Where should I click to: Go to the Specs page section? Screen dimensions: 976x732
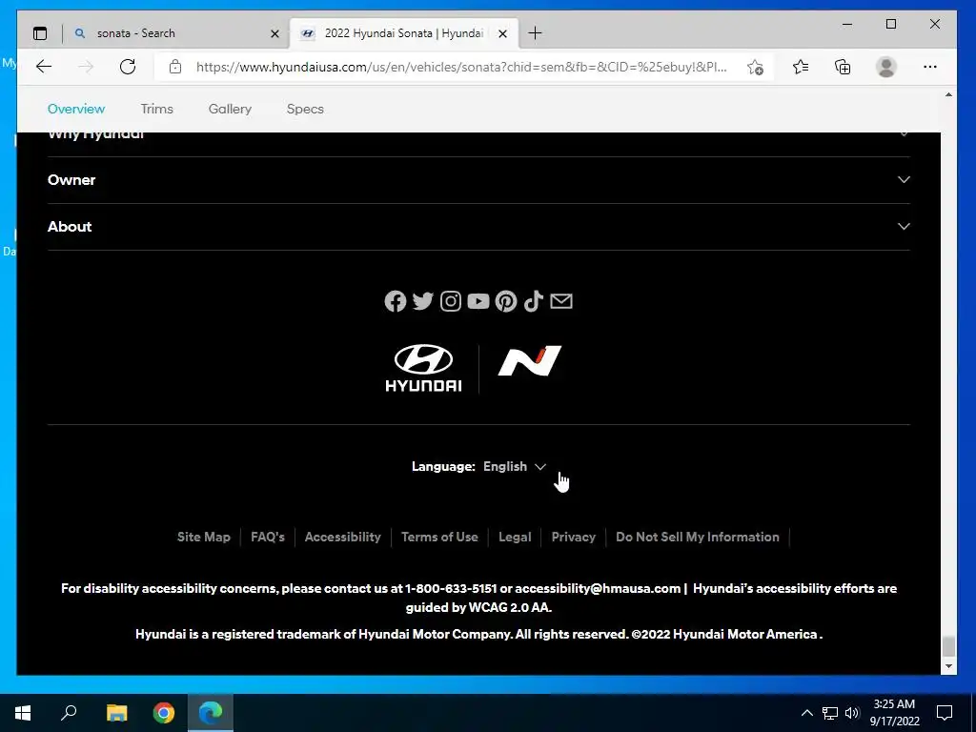point(305,109)
